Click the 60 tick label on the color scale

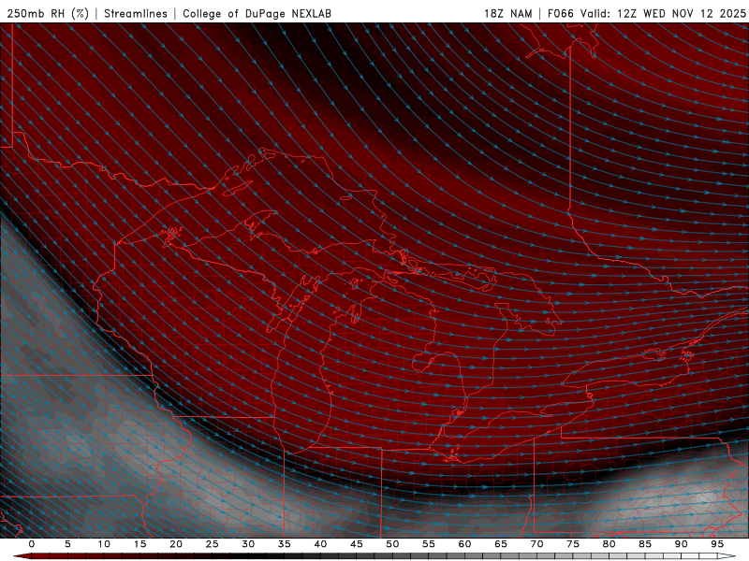click(x=464, y=544)
